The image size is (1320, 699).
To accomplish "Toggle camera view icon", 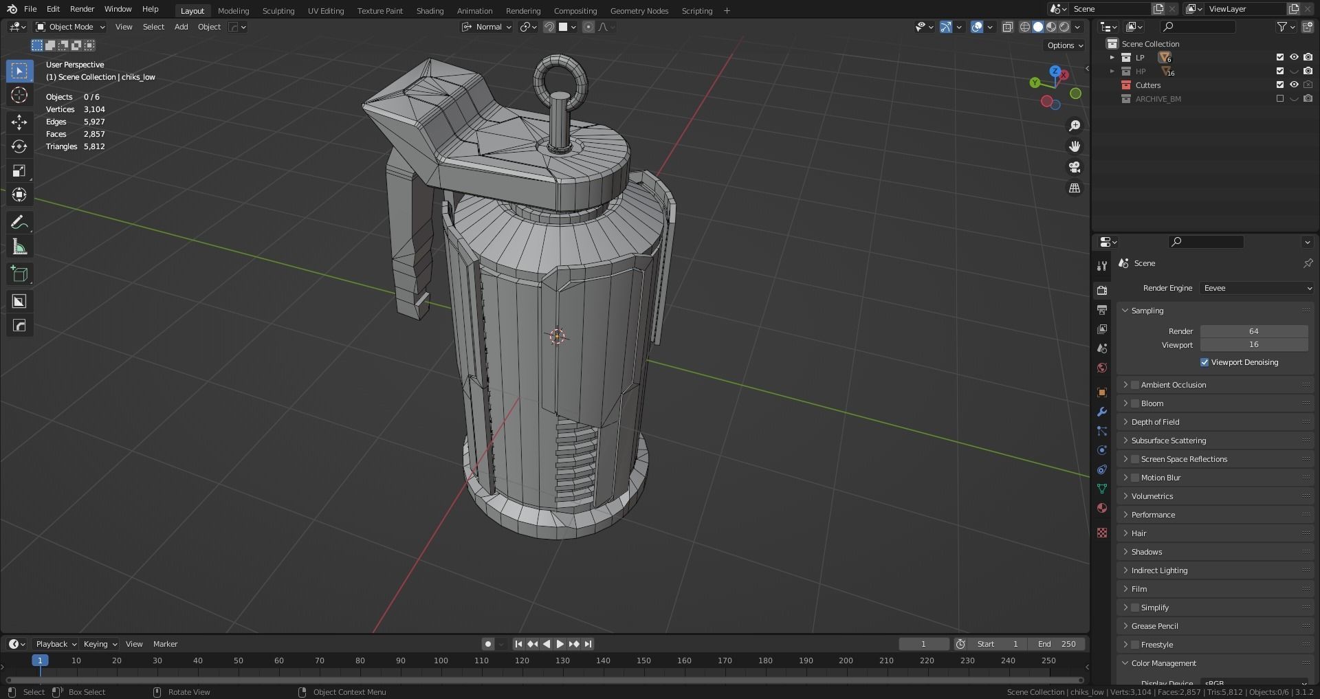I will tap(1075, 167).
